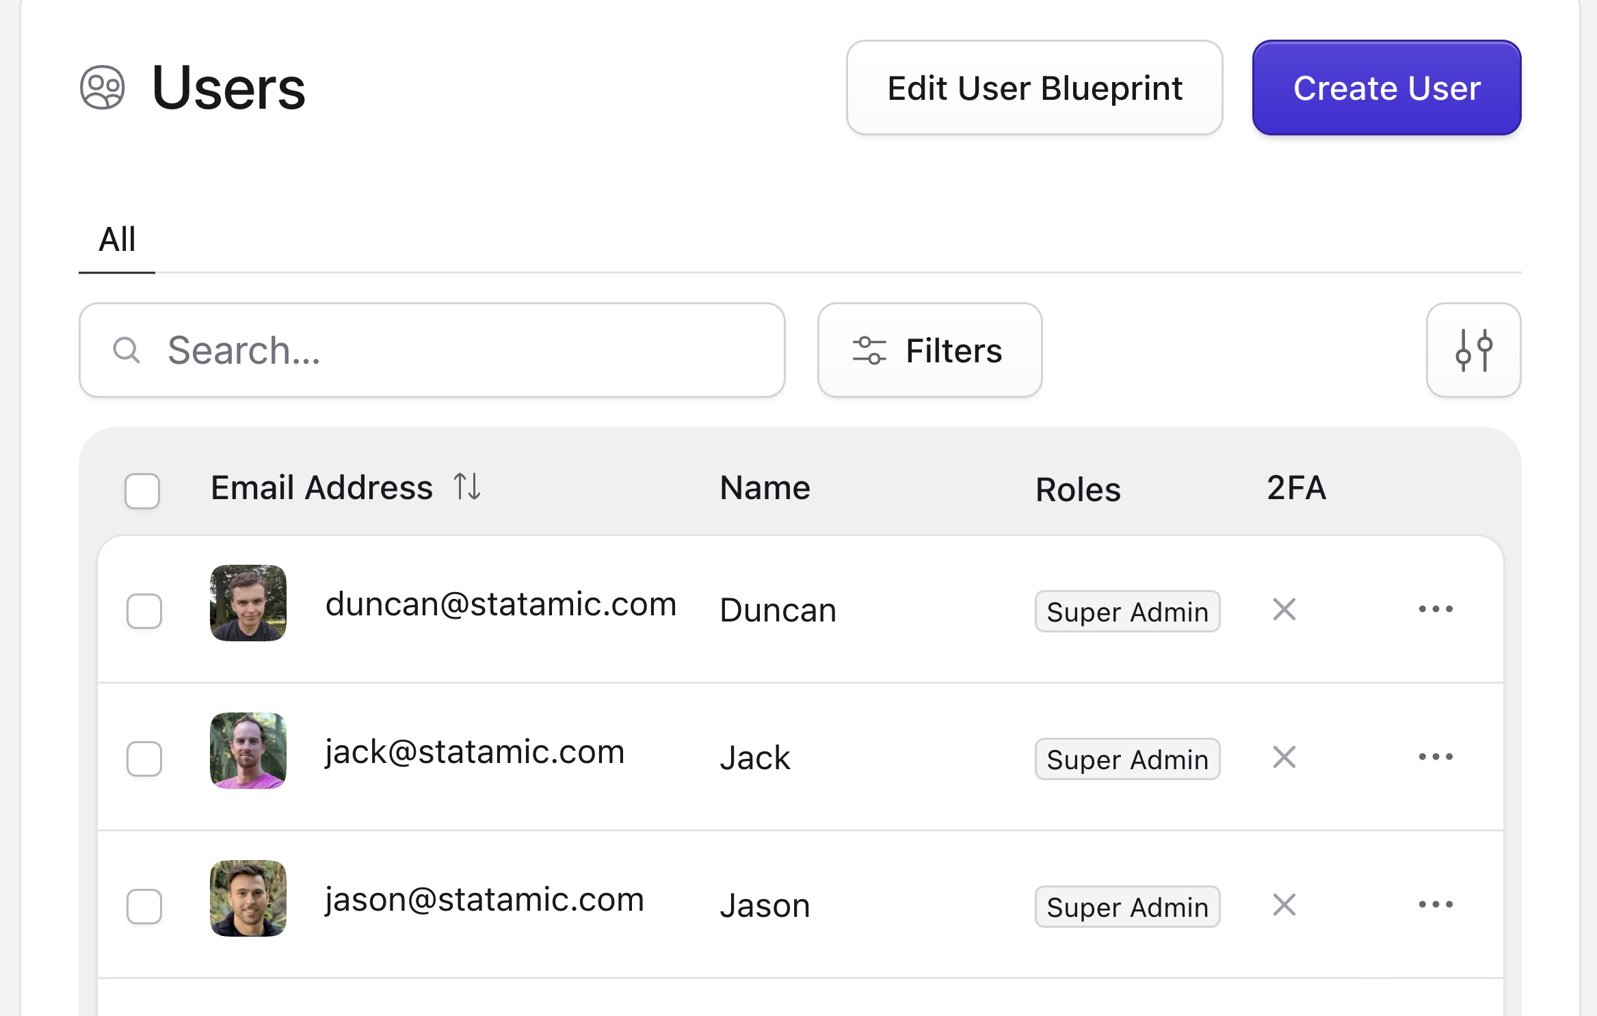Screen dimensions: 1597x1016
Task: Open the actions menu for Duncan's row
Action: (1436, 609)
